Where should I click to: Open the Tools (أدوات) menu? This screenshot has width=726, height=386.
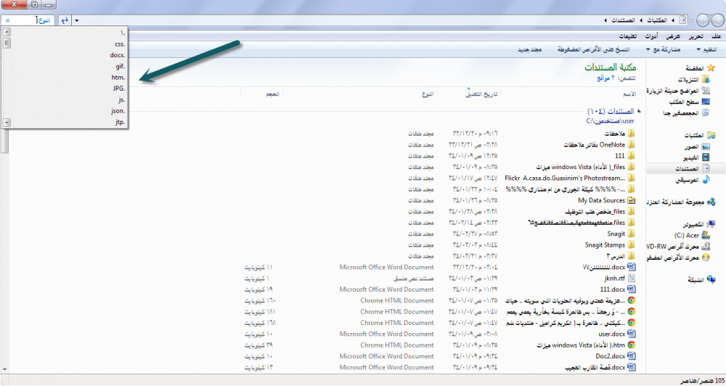[653, 36]
